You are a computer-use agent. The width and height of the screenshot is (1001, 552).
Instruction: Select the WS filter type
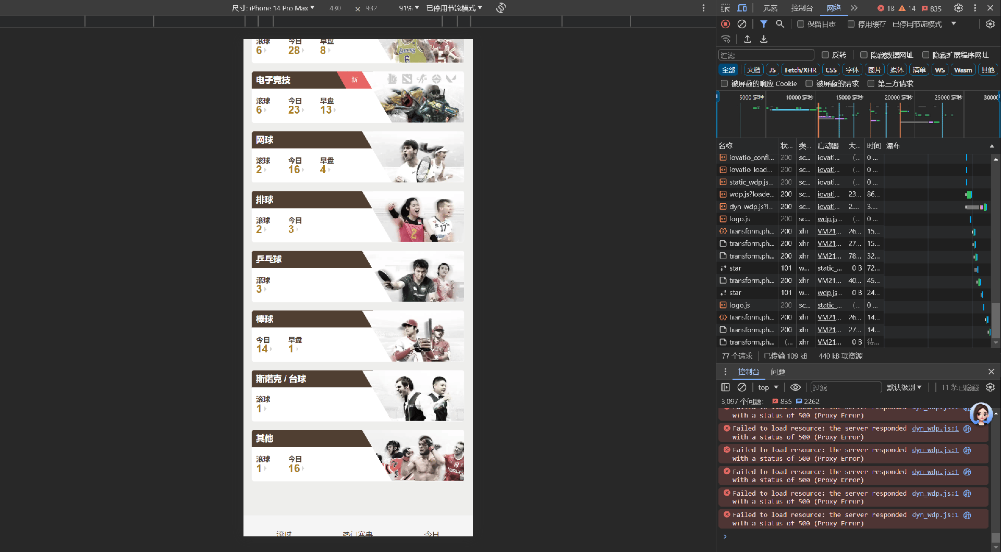(939, 70)
